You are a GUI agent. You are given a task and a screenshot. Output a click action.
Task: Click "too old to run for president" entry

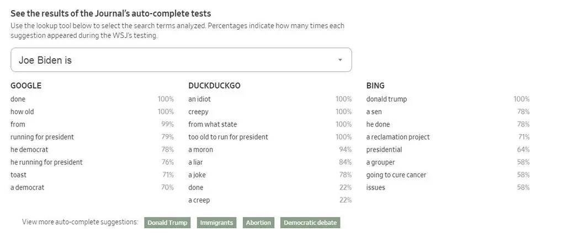[x=228, y=137]
